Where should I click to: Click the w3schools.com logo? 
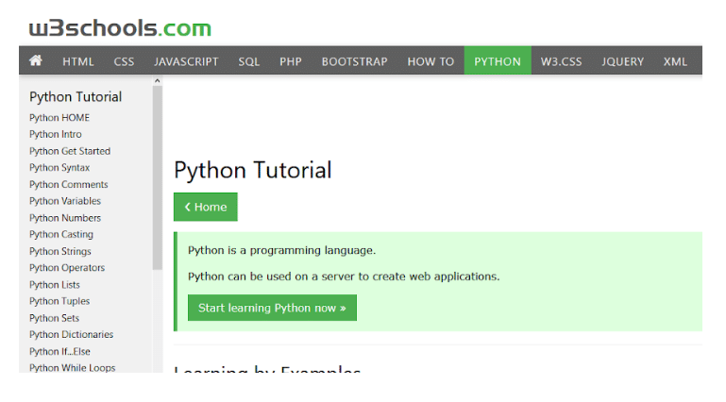coord(120,28)
